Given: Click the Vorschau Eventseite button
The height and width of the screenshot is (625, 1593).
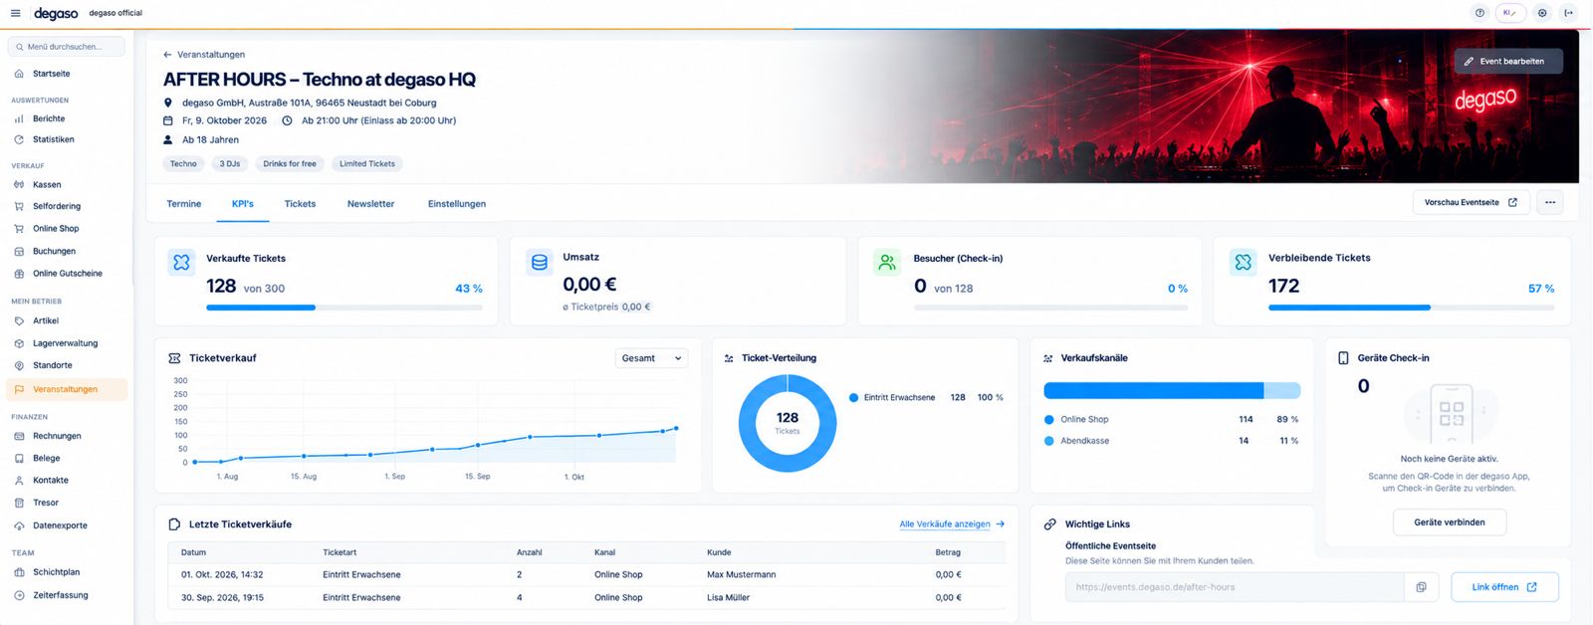Looking at the screenshot, I should tap(1471, 203).
